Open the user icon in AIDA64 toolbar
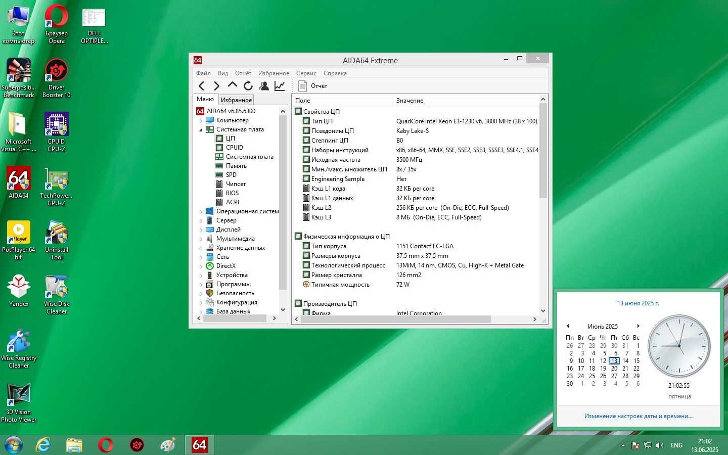The height and width of the screenshot is (455, 728). pyautogui.click(x=264, y=86)
